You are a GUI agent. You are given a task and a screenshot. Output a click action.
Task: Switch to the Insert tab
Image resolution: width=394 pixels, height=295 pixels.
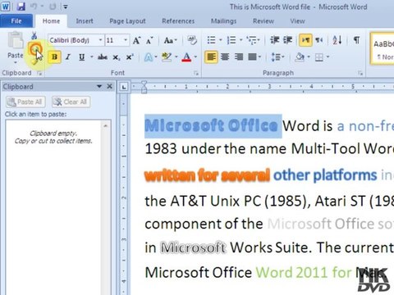pos(85,21)
